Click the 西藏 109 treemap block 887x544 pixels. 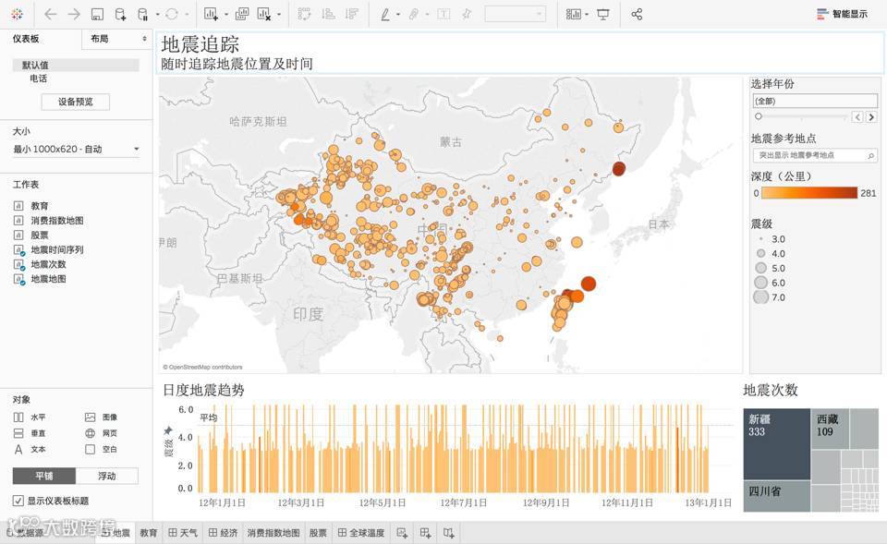point(830,429)
